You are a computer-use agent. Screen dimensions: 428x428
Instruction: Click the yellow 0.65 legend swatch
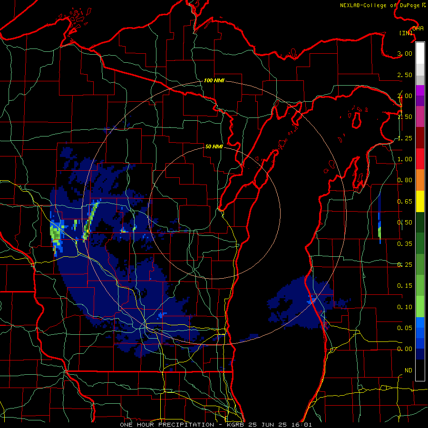[420, 201]
